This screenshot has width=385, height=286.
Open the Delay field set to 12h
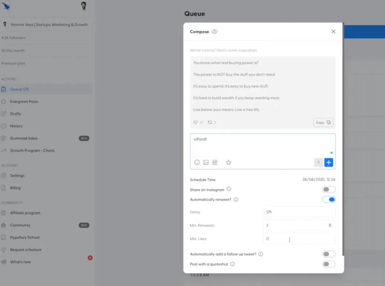(298, 212)
